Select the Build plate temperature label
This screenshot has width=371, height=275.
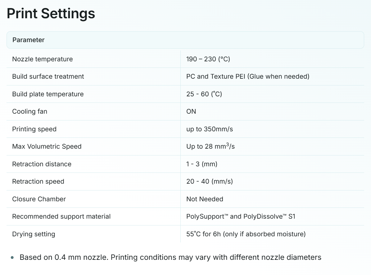48,94
